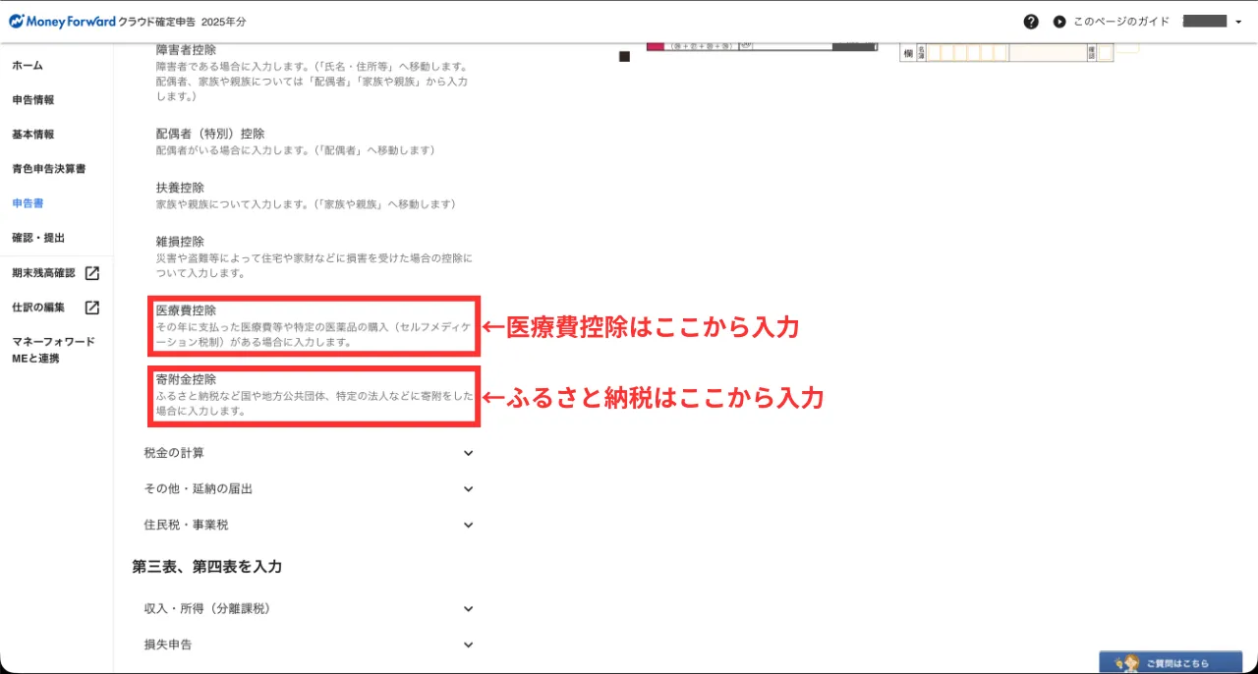This screenshot has width=1258, height=674.
Task: Select 確認・提出 in the sidebar
Action: 38,238
